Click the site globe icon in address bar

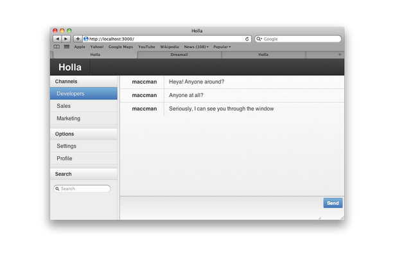coord(86,39)
